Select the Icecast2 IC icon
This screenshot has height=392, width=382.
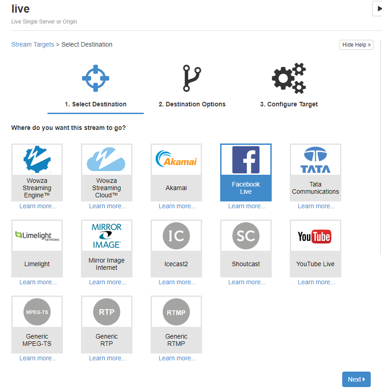click(176, 236)
